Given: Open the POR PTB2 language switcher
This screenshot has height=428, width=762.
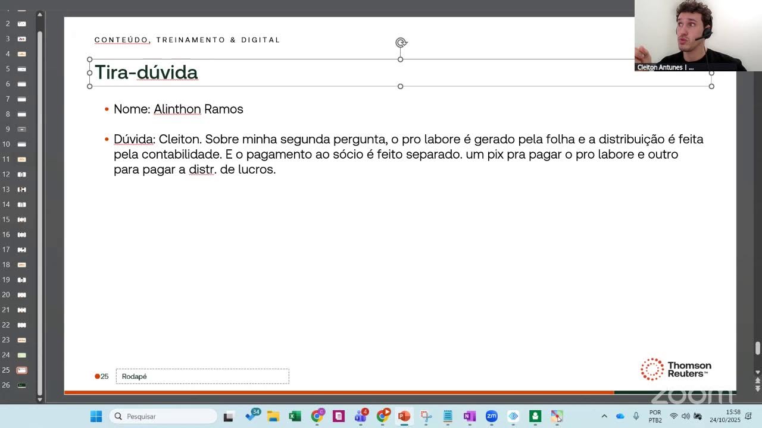Looking at the screenshot, I should (655, 416).
